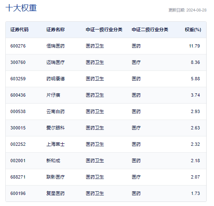Select stock code 002001
The height and width of the screenshot is (206, 214).
tap(18, 161)
